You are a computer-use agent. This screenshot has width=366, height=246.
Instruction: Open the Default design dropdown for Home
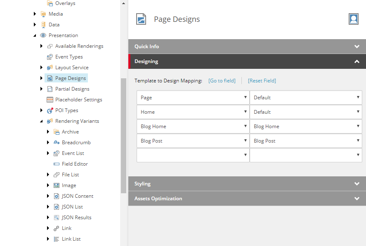point(306,112)
